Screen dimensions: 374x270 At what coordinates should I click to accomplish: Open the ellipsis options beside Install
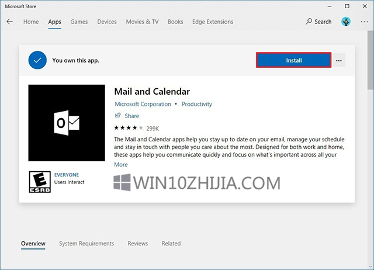[339, 60]
